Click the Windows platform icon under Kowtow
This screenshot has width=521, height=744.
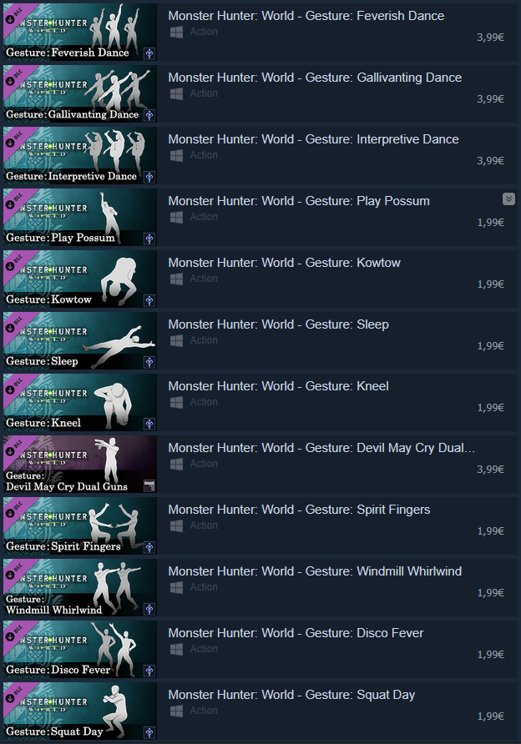[176, 279]
